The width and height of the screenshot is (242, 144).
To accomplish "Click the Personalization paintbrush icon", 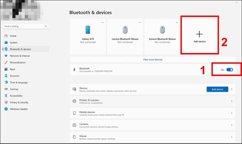I will pyautogui.click(x=6, y=62).
